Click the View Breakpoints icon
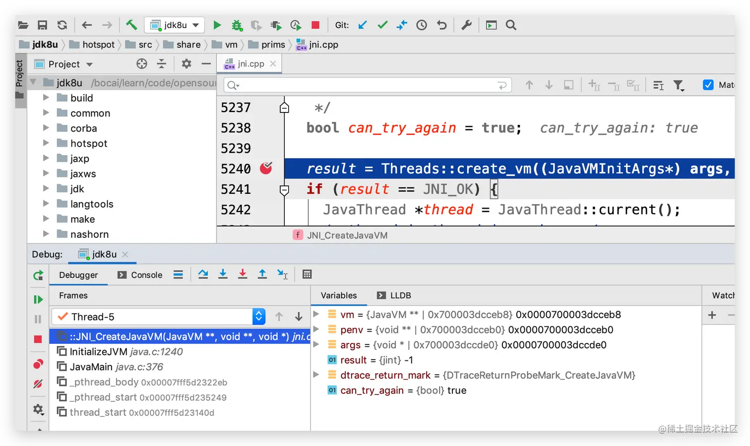750x446 pixels. coord(38,364)
